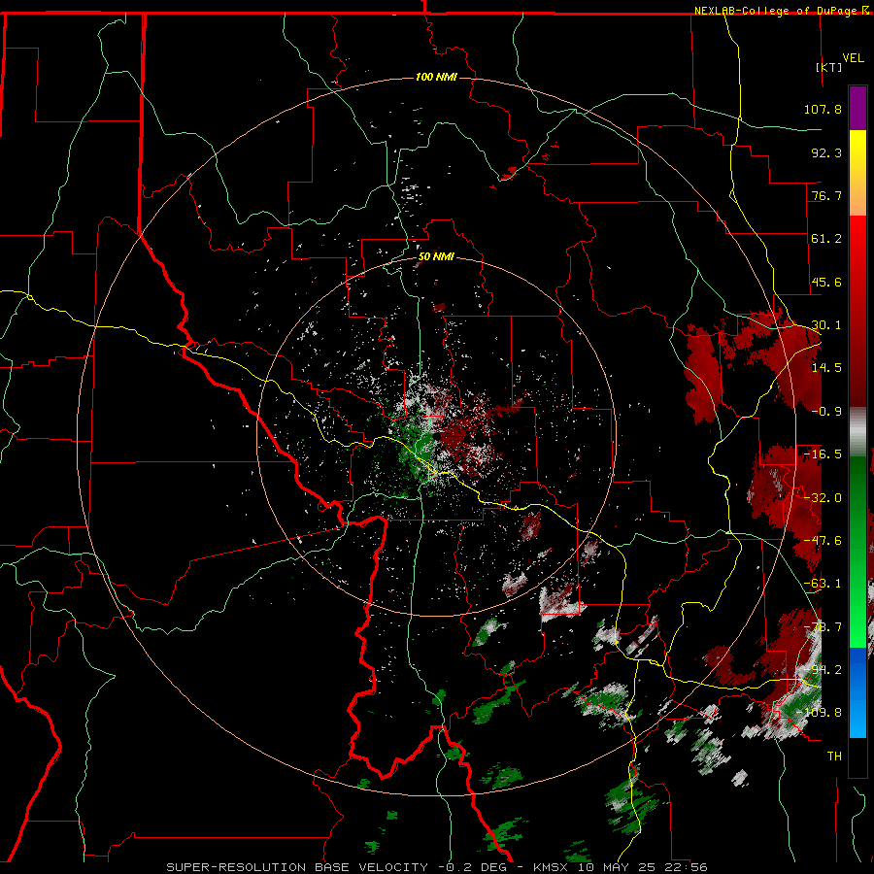Click the KMSX station ID in caption

coord(553,867)
